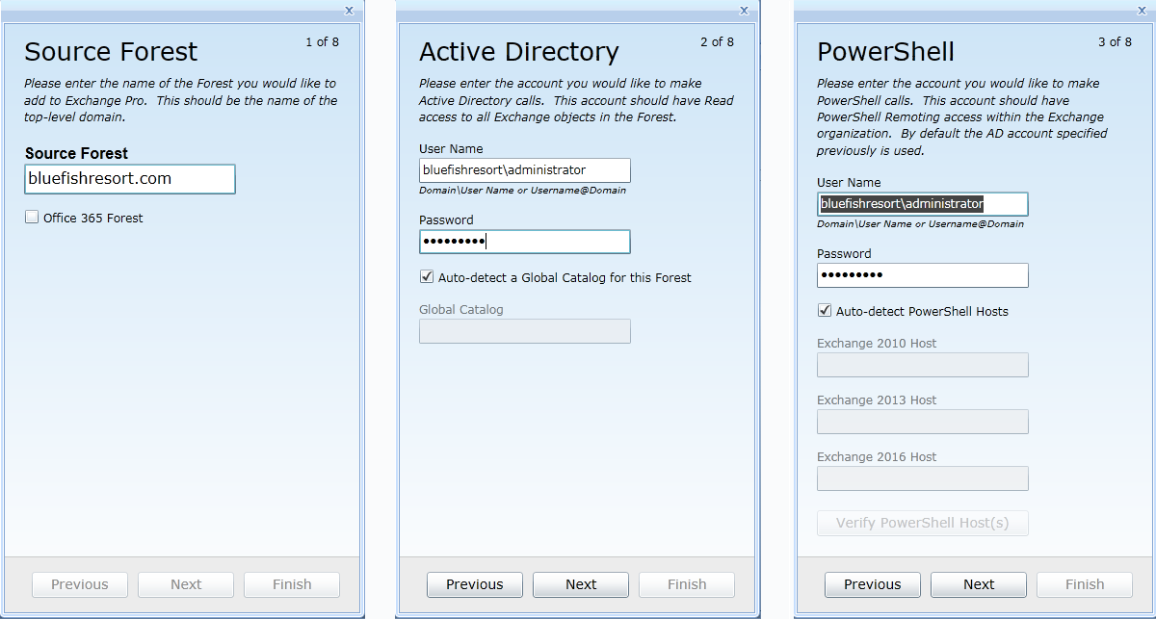Click the 'PowerShell' dialog heading
This screenshot has height=619, width=1156.
click(x=886, y=51)
